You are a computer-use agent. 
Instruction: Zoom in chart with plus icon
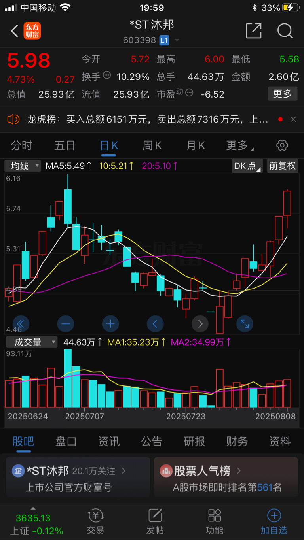[110, 324]
